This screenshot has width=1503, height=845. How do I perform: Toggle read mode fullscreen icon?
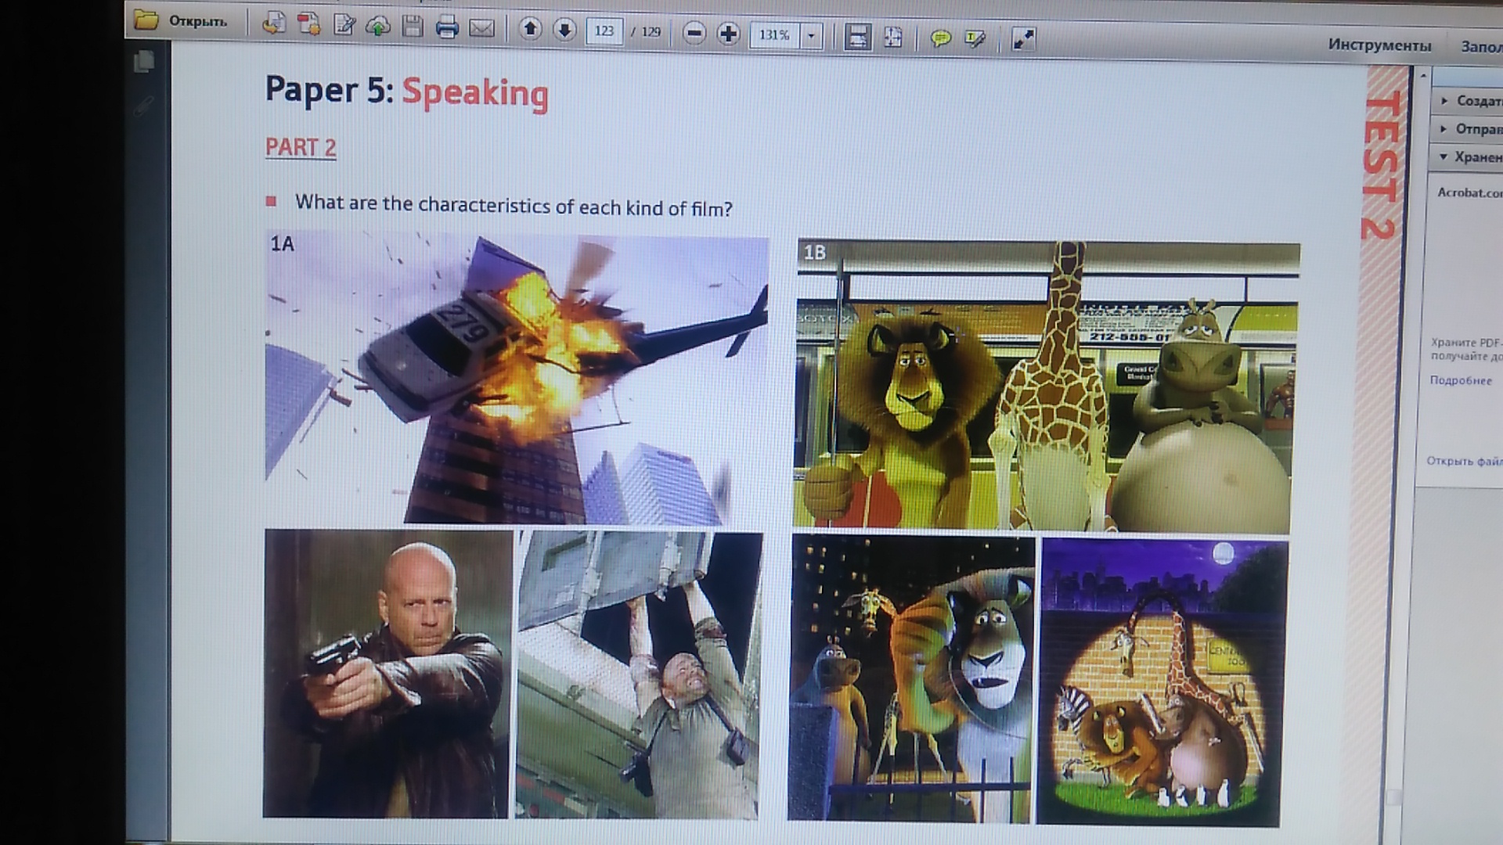click(x=1023, y=39)
